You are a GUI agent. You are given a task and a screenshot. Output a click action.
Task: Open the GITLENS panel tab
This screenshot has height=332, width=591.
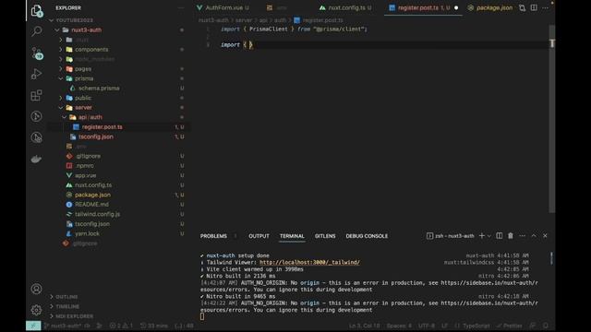click(325, 236)
